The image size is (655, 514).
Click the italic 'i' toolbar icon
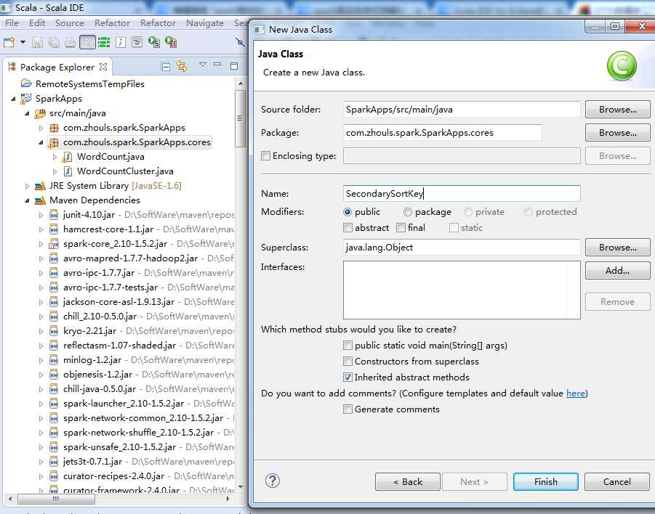(x=121, y=42)
